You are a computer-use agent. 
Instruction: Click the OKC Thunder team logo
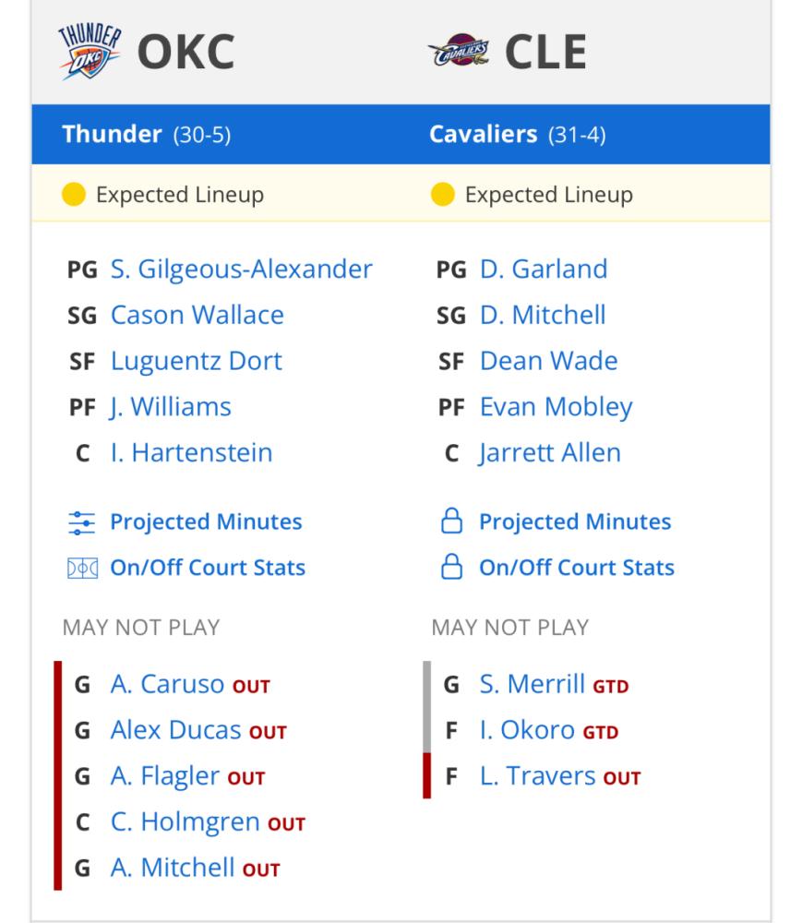pos(90,52)
